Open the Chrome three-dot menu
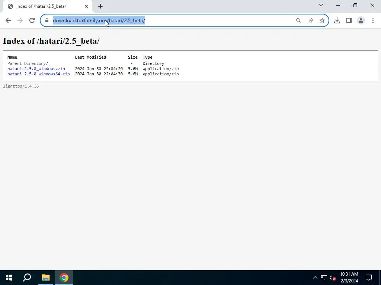The image size is (381, 285). point(373,21)
